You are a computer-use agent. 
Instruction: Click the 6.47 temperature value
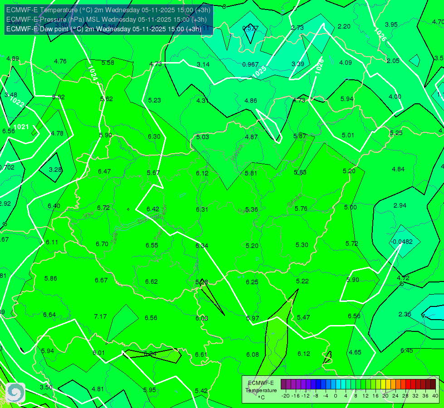tap(104, 171)
